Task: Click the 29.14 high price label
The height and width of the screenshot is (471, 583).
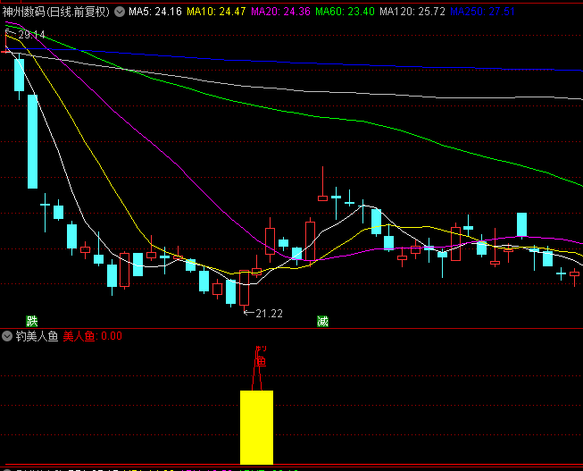Action: point(31,35)
